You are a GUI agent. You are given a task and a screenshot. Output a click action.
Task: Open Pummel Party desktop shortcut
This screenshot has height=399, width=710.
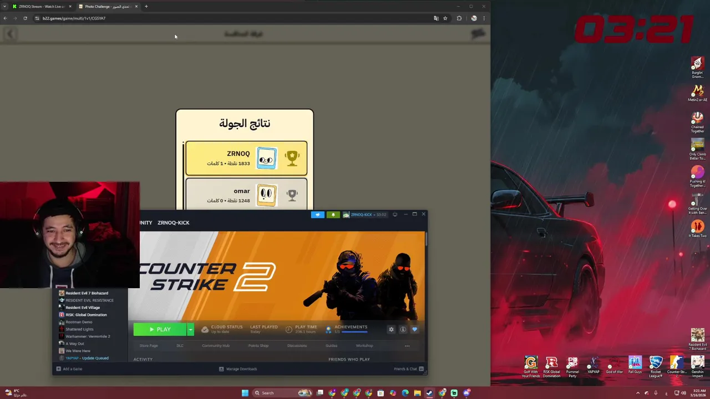click(572, 367)
